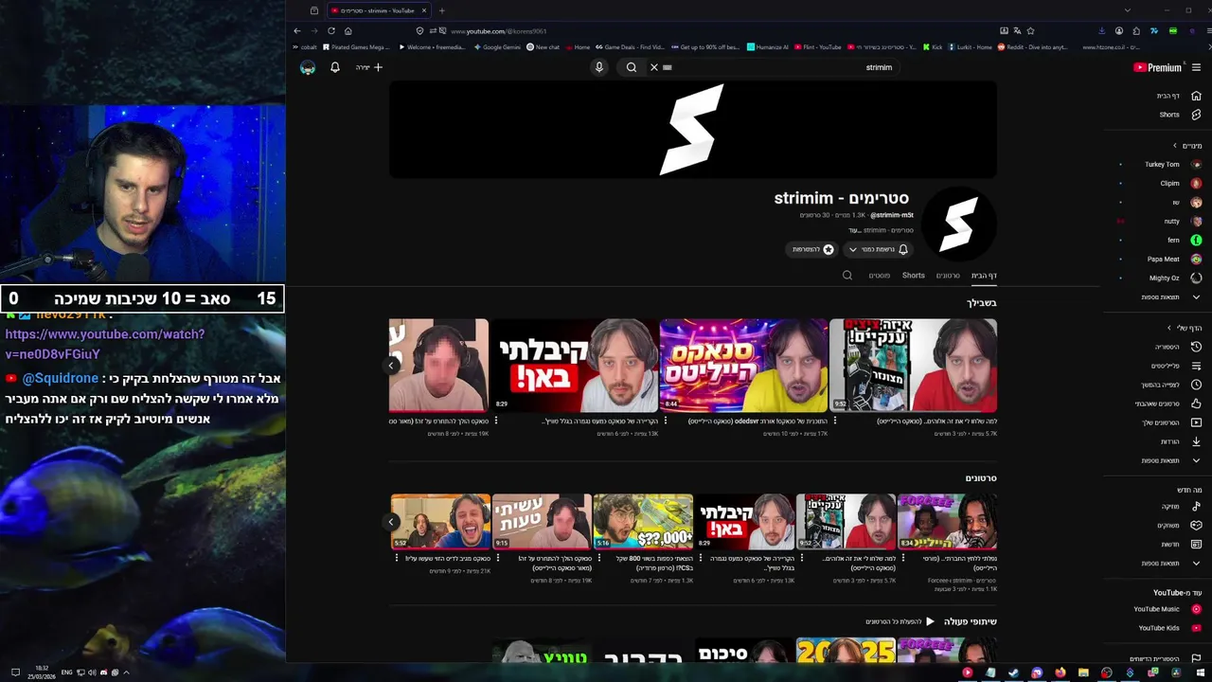Viewport: 1212px width, 682px height.
Task: Expand more items under Downloads (הורדות)
Action: (x=1170, y=460)
